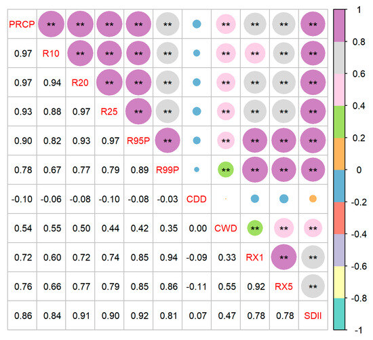Click the 0.07 correlation value

(198, 316)
